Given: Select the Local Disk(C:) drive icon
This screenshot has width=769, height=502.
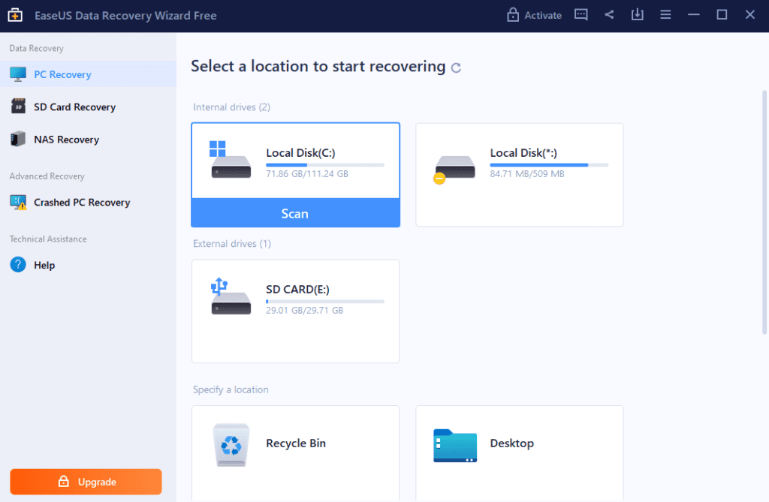Looking at the screenshot, I should 231,160.
